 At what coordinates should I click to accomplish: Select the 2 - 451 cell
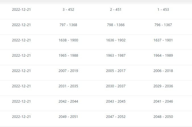click(x=116, y=10)
